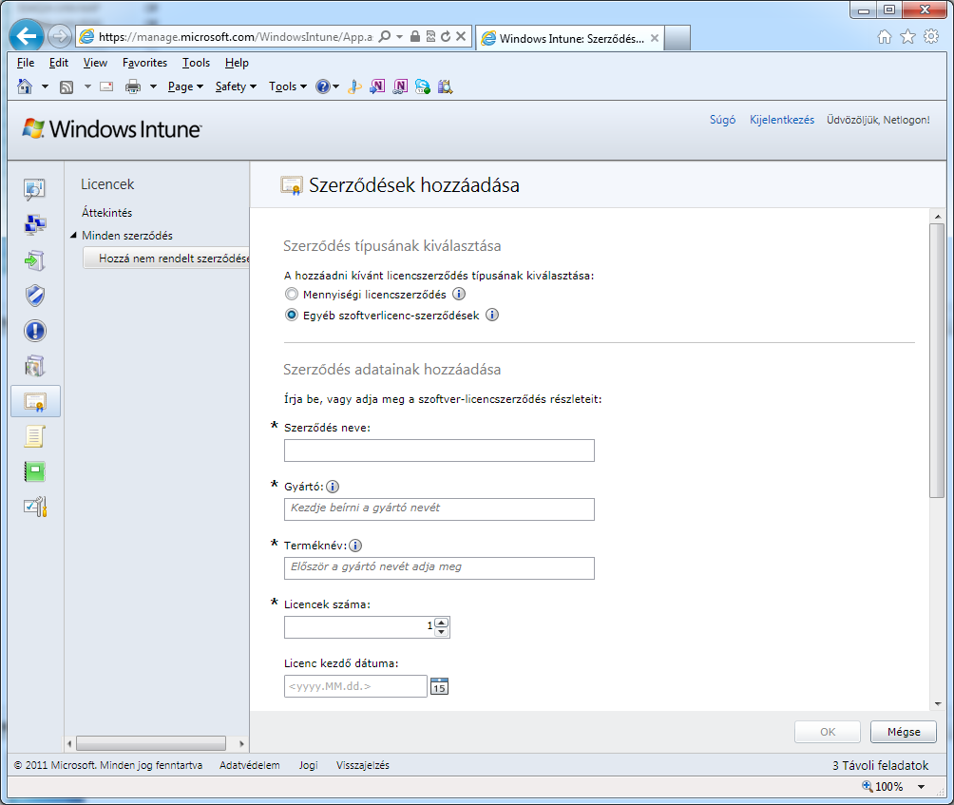Image resolution: width=954 pixels, height=805 pixels.
Task: Click the Skype toolbar icon
Action: click(x=422, y=86)
